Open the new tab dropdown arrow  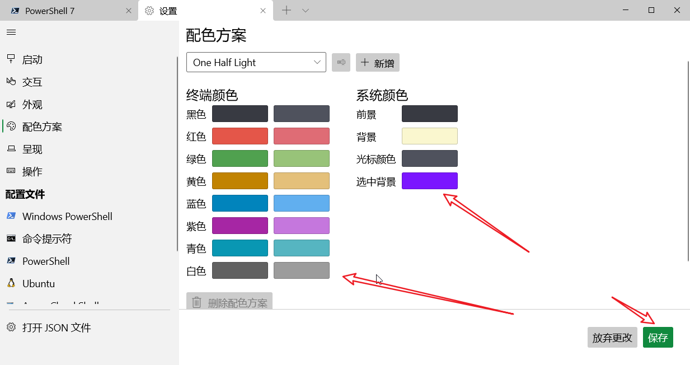coord(305,10)
